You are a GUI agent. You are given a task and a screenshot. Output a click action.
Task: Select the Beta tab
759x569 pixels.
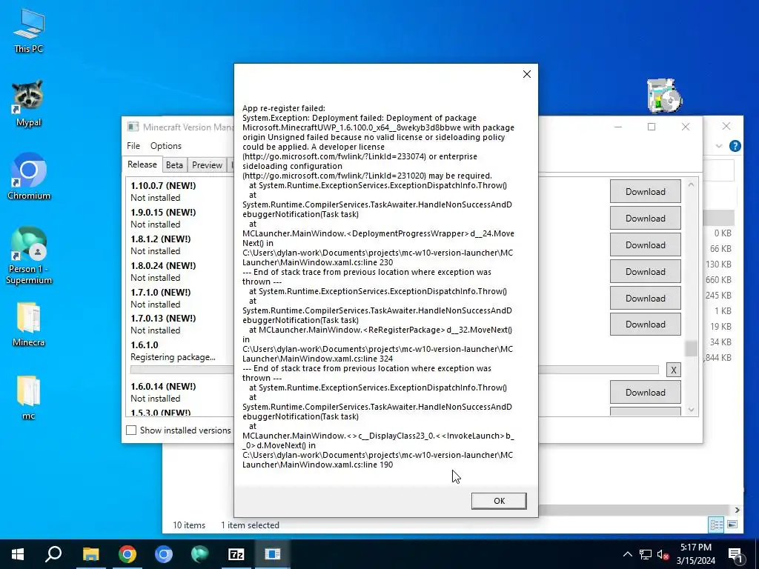[x=174, y=165]
